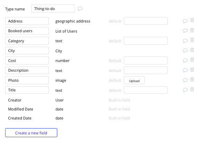Click the comment icon beside Type name

click(x=80, y=9)
